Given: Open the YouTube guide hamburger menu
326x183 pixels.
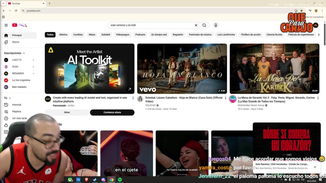Looking at the screenshot, I should [x=6, y=25].
